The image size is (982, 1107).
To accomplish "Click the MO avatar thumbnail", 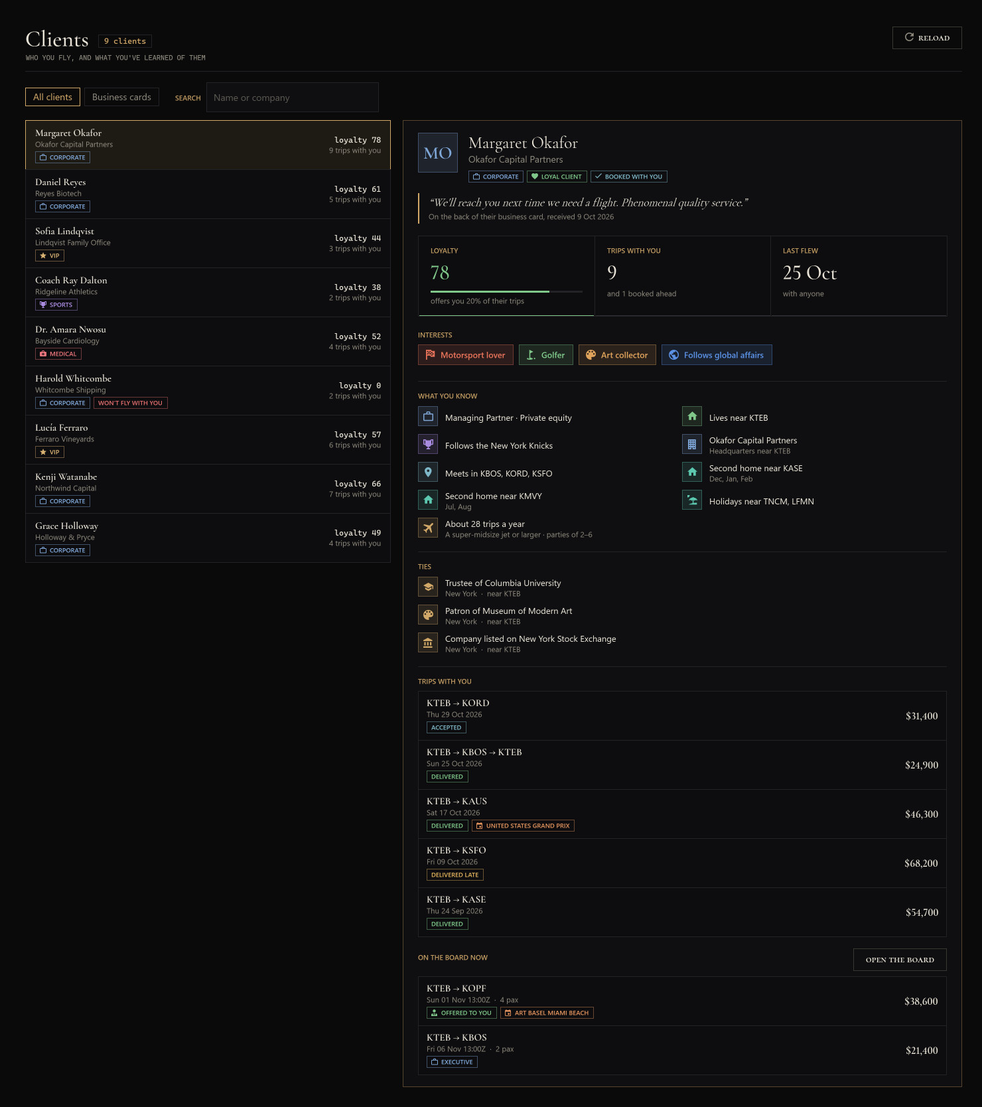I will click(438, 153).
